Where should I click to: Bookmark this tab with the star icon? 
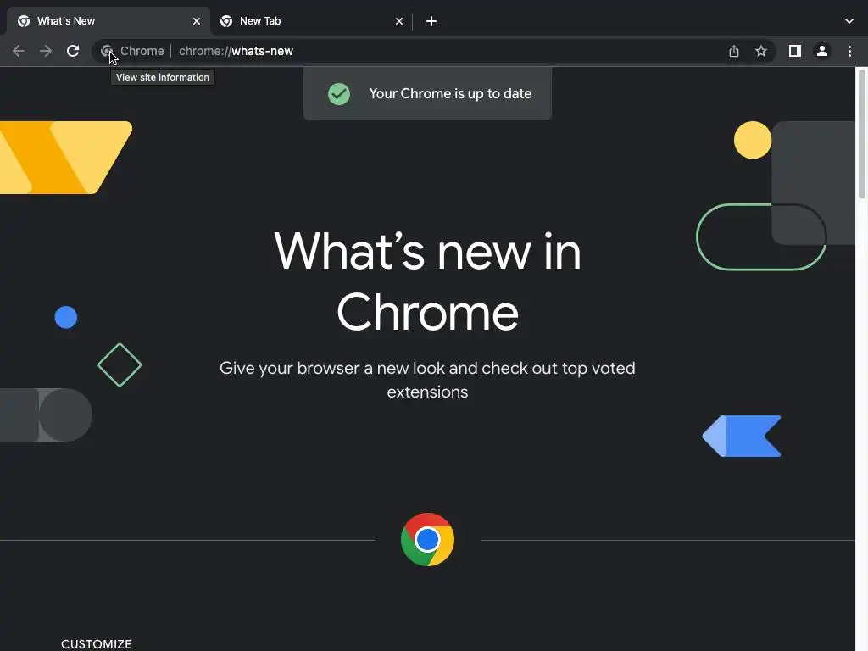(761, 51)
